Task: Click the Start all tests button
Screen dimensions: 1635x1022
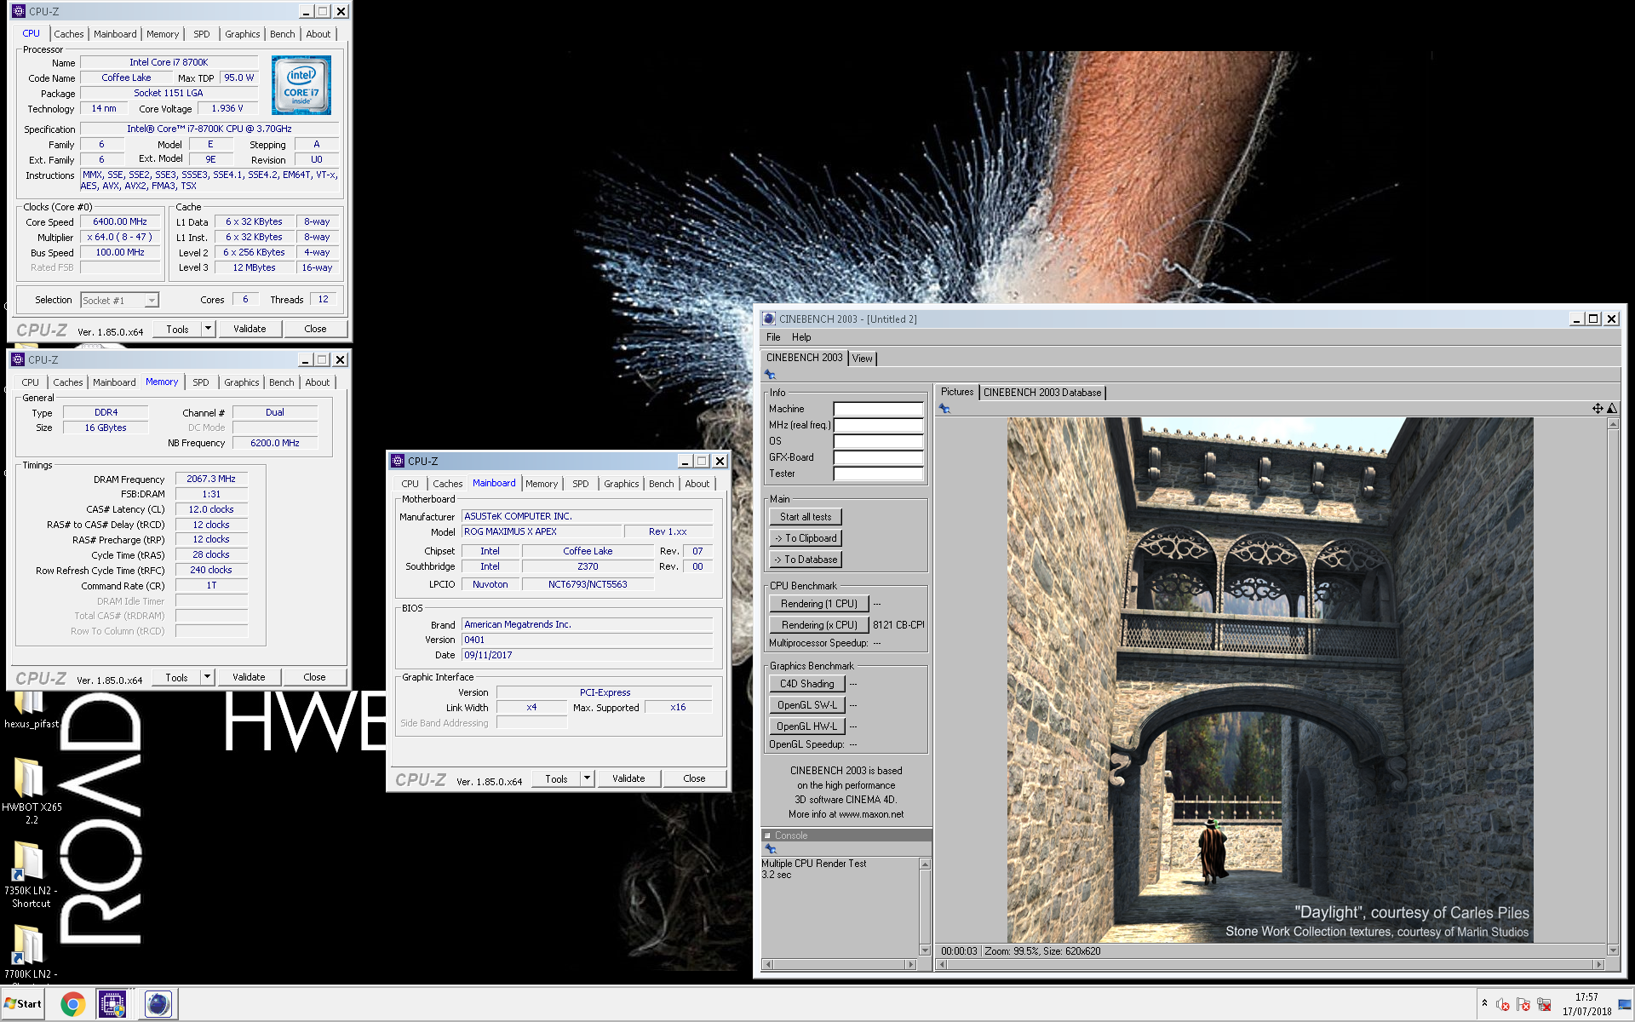Action: [x=806, y=517]
